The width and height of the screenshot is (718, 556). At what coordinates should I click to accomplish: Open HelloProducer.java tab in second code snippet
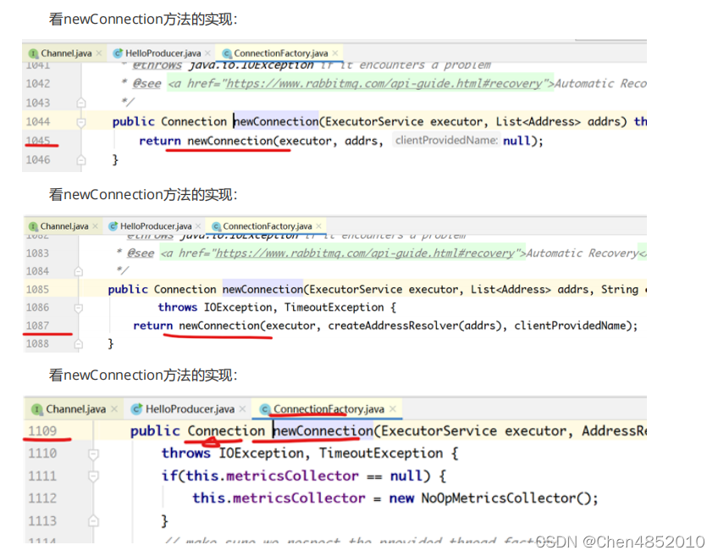coord(156,226)
